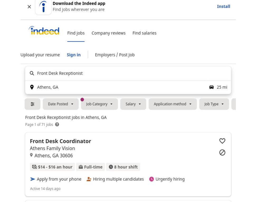Save Front Desk Coordinator job with heart icon
Screen dimensions: 270x202
222,141
